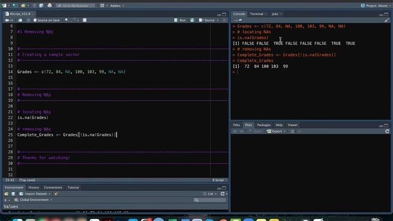Re-run the previous code region

coord(192,20)
